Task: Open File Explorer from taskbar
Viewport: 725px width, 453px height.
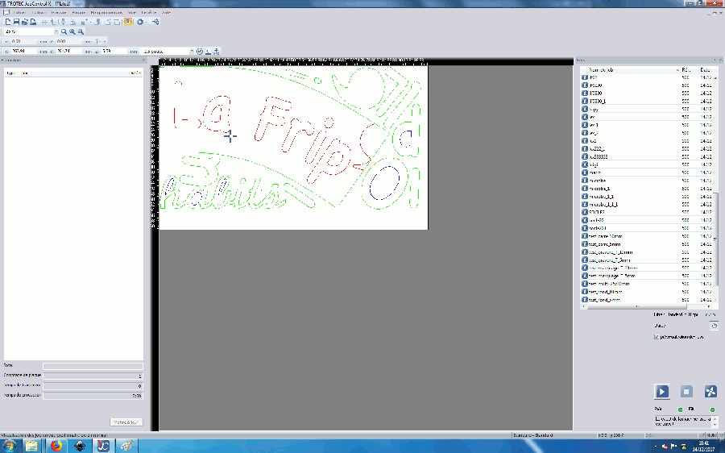Action: [31, 446]
